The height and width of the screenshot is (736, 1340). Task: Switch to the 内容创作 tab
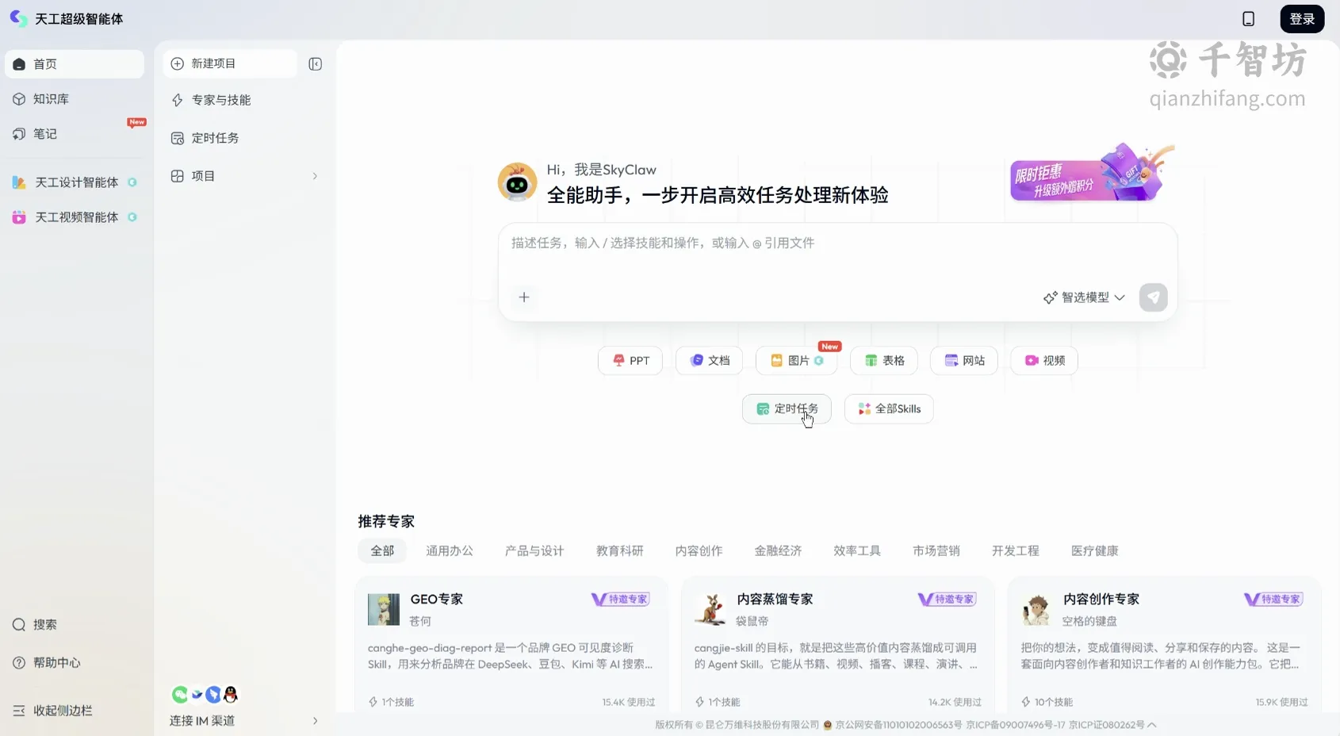coord(699,551)
